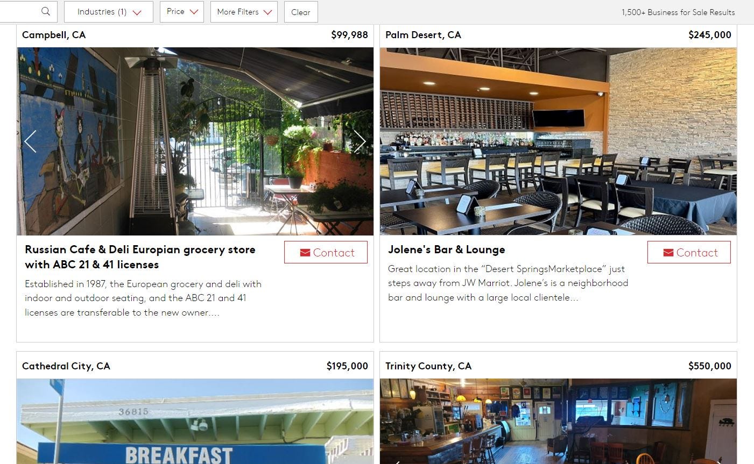Clear all applied filters
754x464 pixels.
[301, 12]
